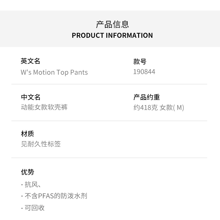Select the 优势 section label
This screenshot has width=220, height=220.
pos(27,172)
